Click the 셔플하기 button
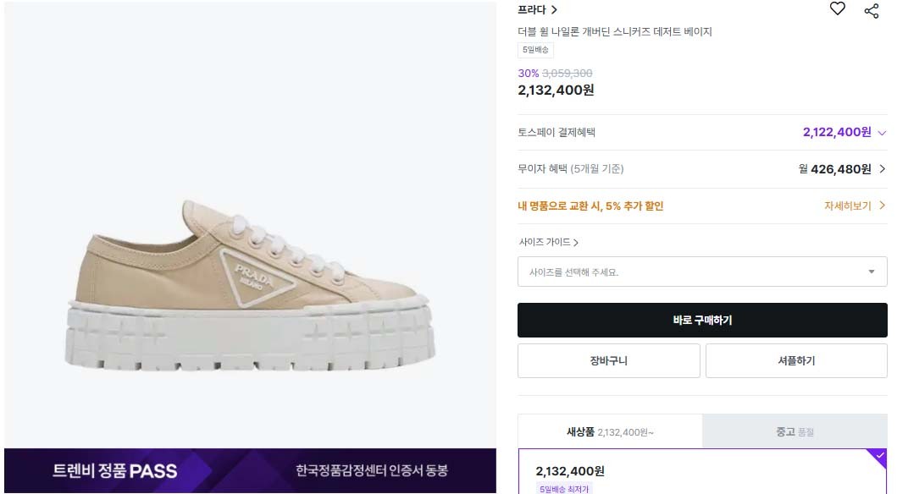 [796, 360]
